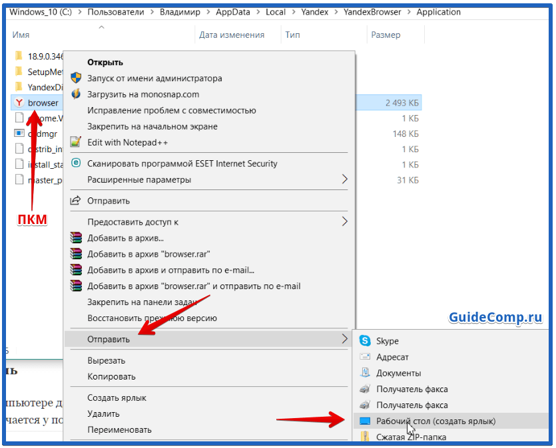Image resolution: width=556 pixels, height=448 pixels.
Task: Click the Notepad++ icon
Action: coord(76,142)
